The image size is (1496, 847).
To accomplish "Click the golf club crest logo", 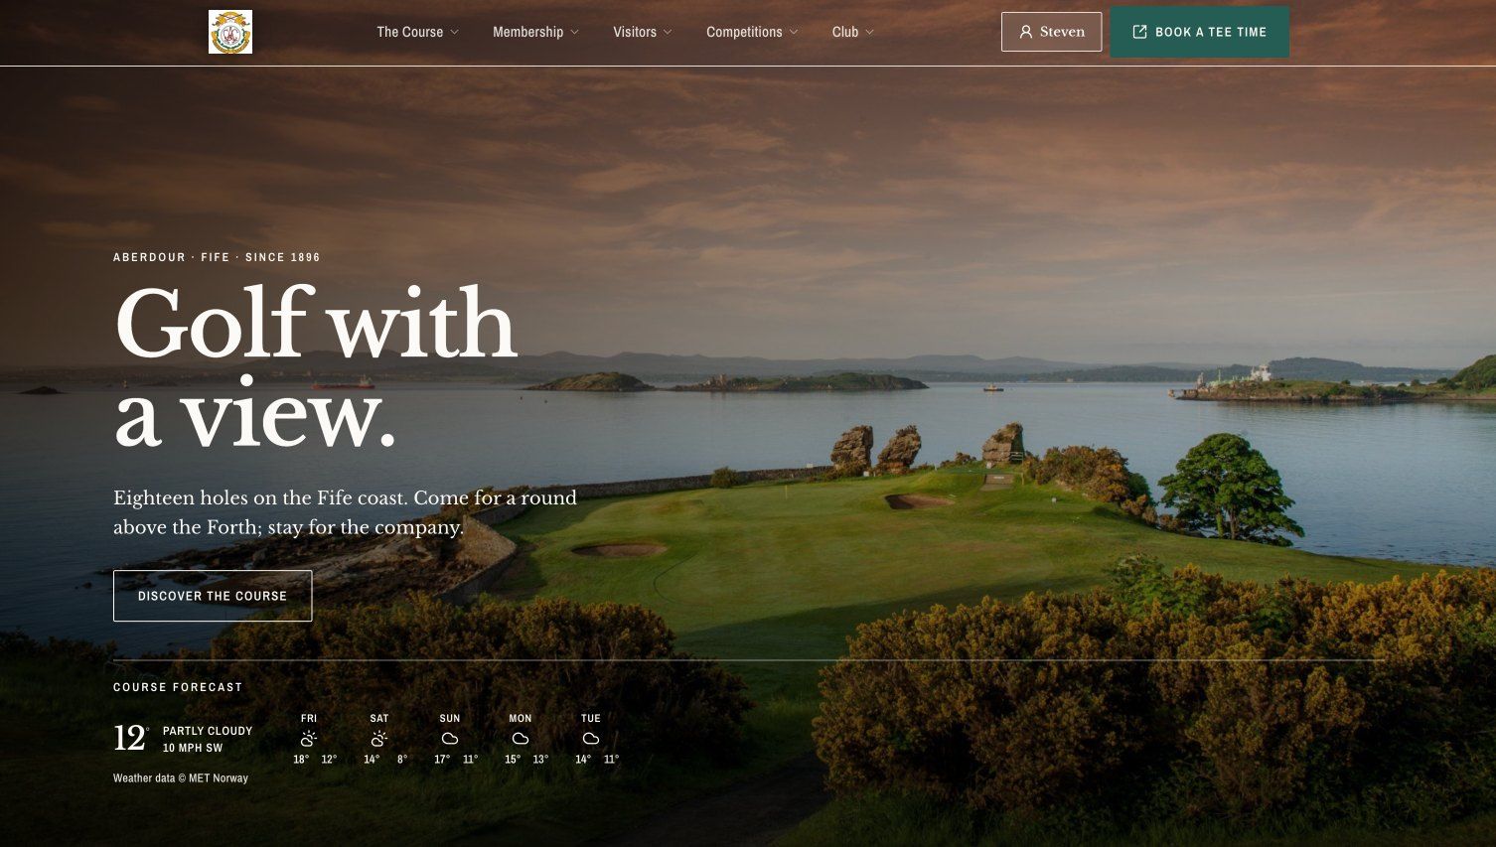I will 230,32.
